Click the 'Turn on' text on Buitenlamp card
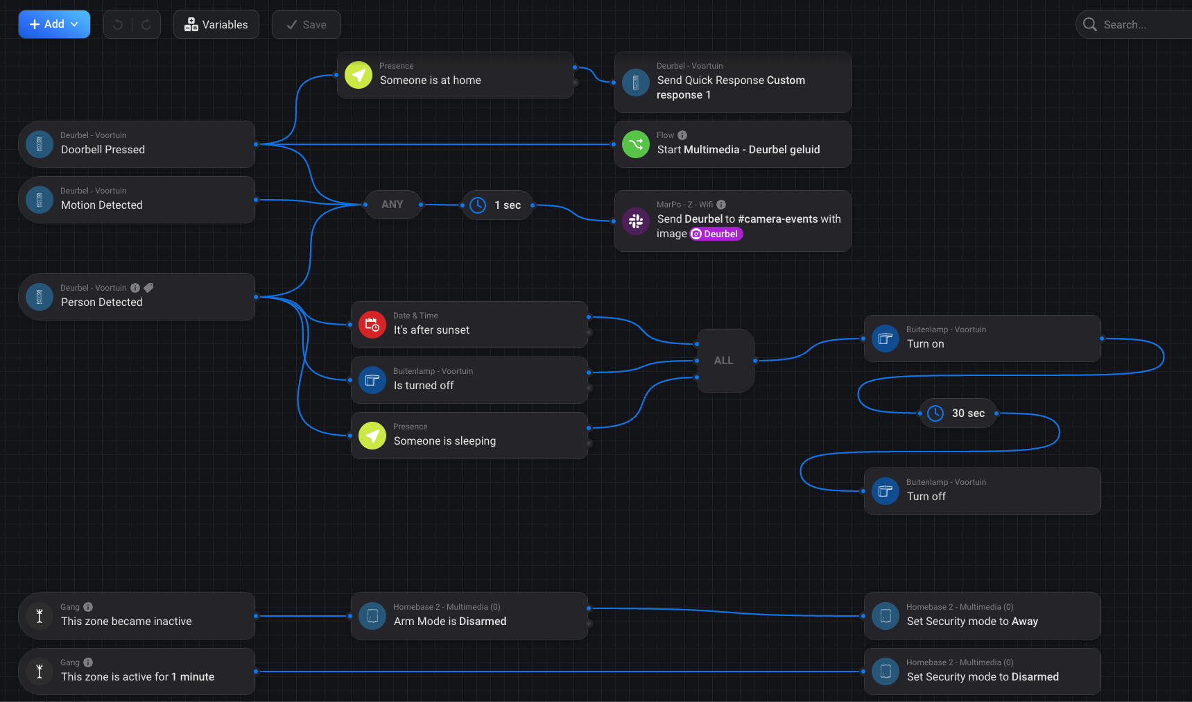 [926, 344]
